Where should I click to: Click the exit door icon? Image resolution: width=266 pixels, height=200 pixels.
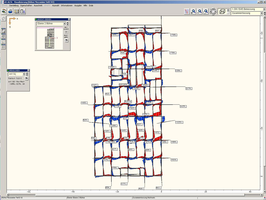point(23,11)
